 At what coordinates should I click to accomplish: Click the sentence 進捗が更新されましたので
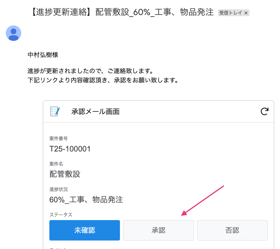pos(64,71)
